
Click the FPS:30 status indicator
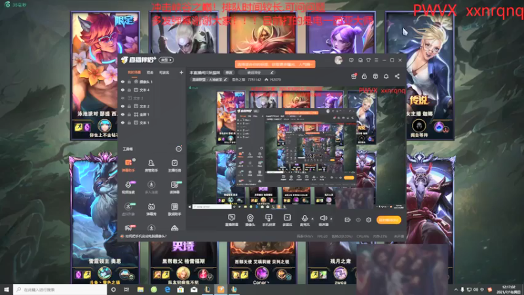322,237
